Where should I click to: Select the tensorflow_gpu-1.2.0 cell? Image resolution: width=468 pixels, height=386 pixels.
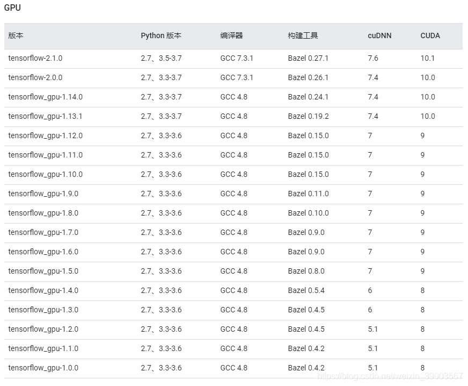tap(43, 329)
